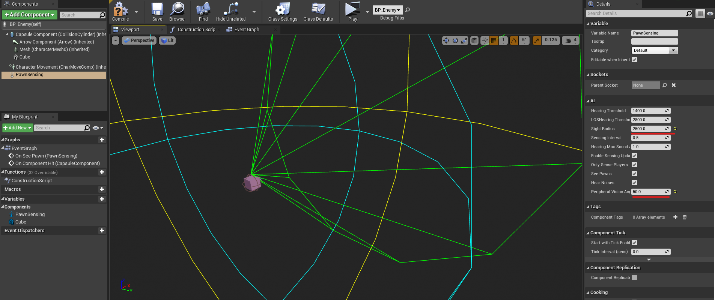The width and height of the screenshot is (715, 300).
Task: Select On See Pawn (PawnSensing) event
Action: [46, 156]
